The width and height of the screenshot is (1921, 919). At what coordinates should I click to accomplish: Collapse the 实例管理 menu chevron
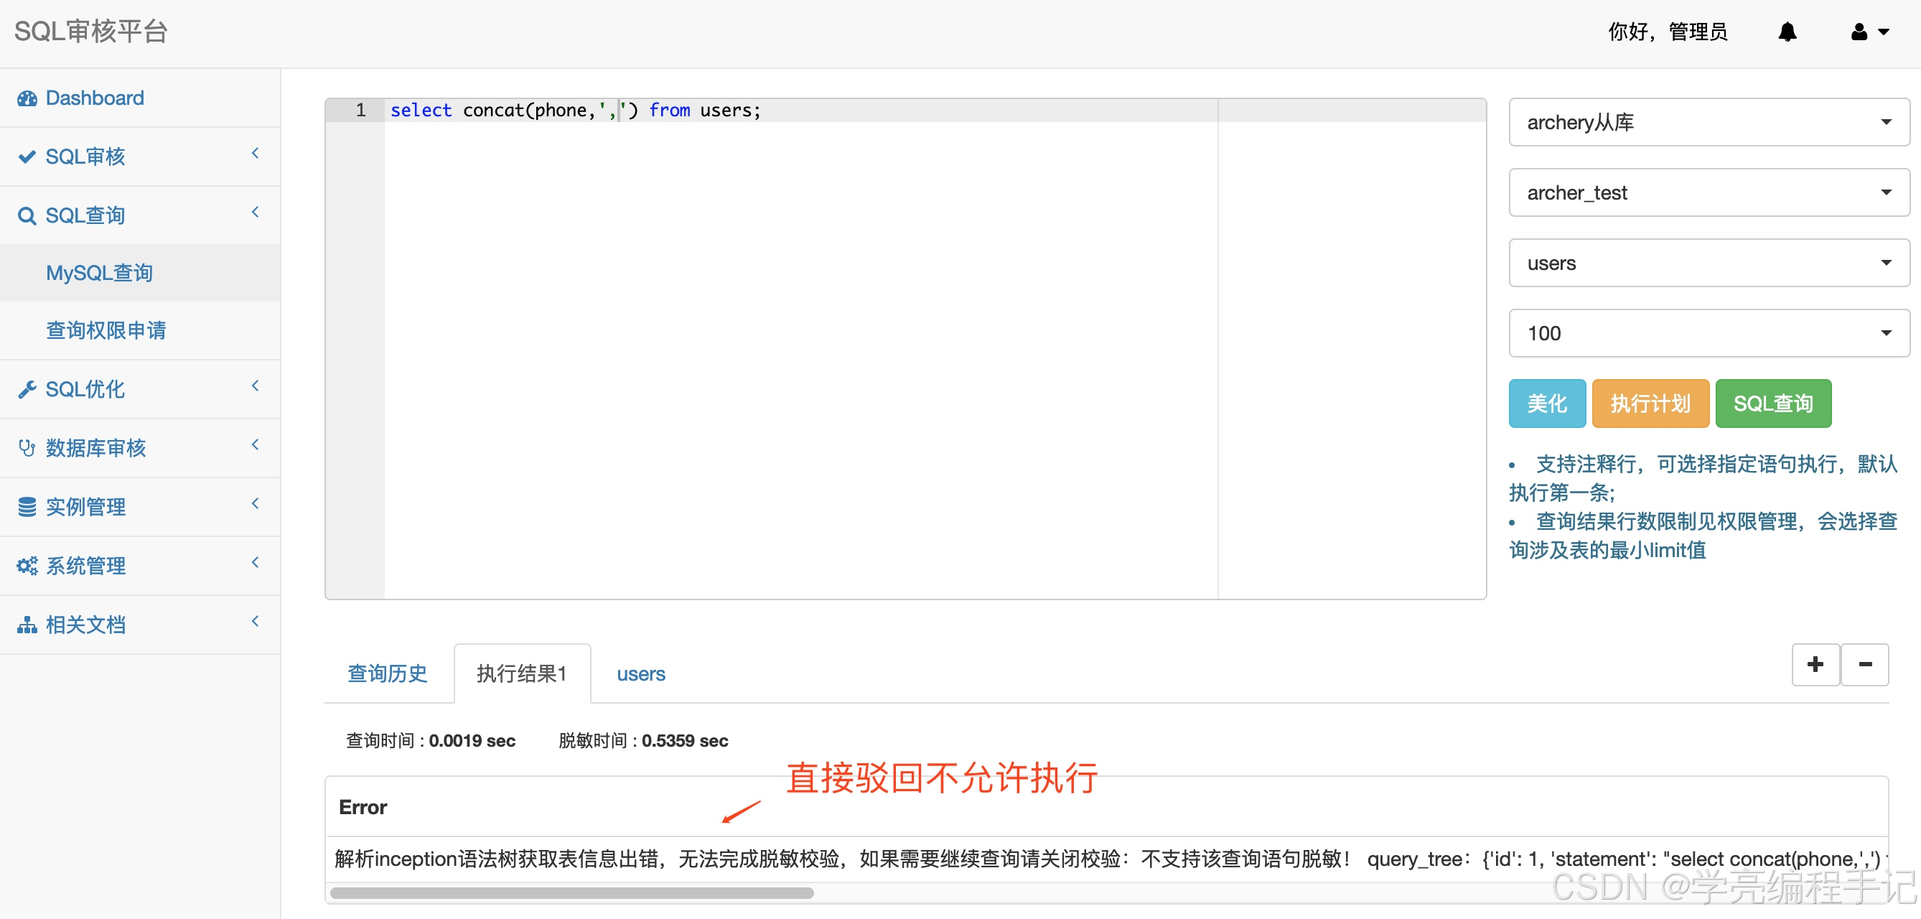click(255, 503)
